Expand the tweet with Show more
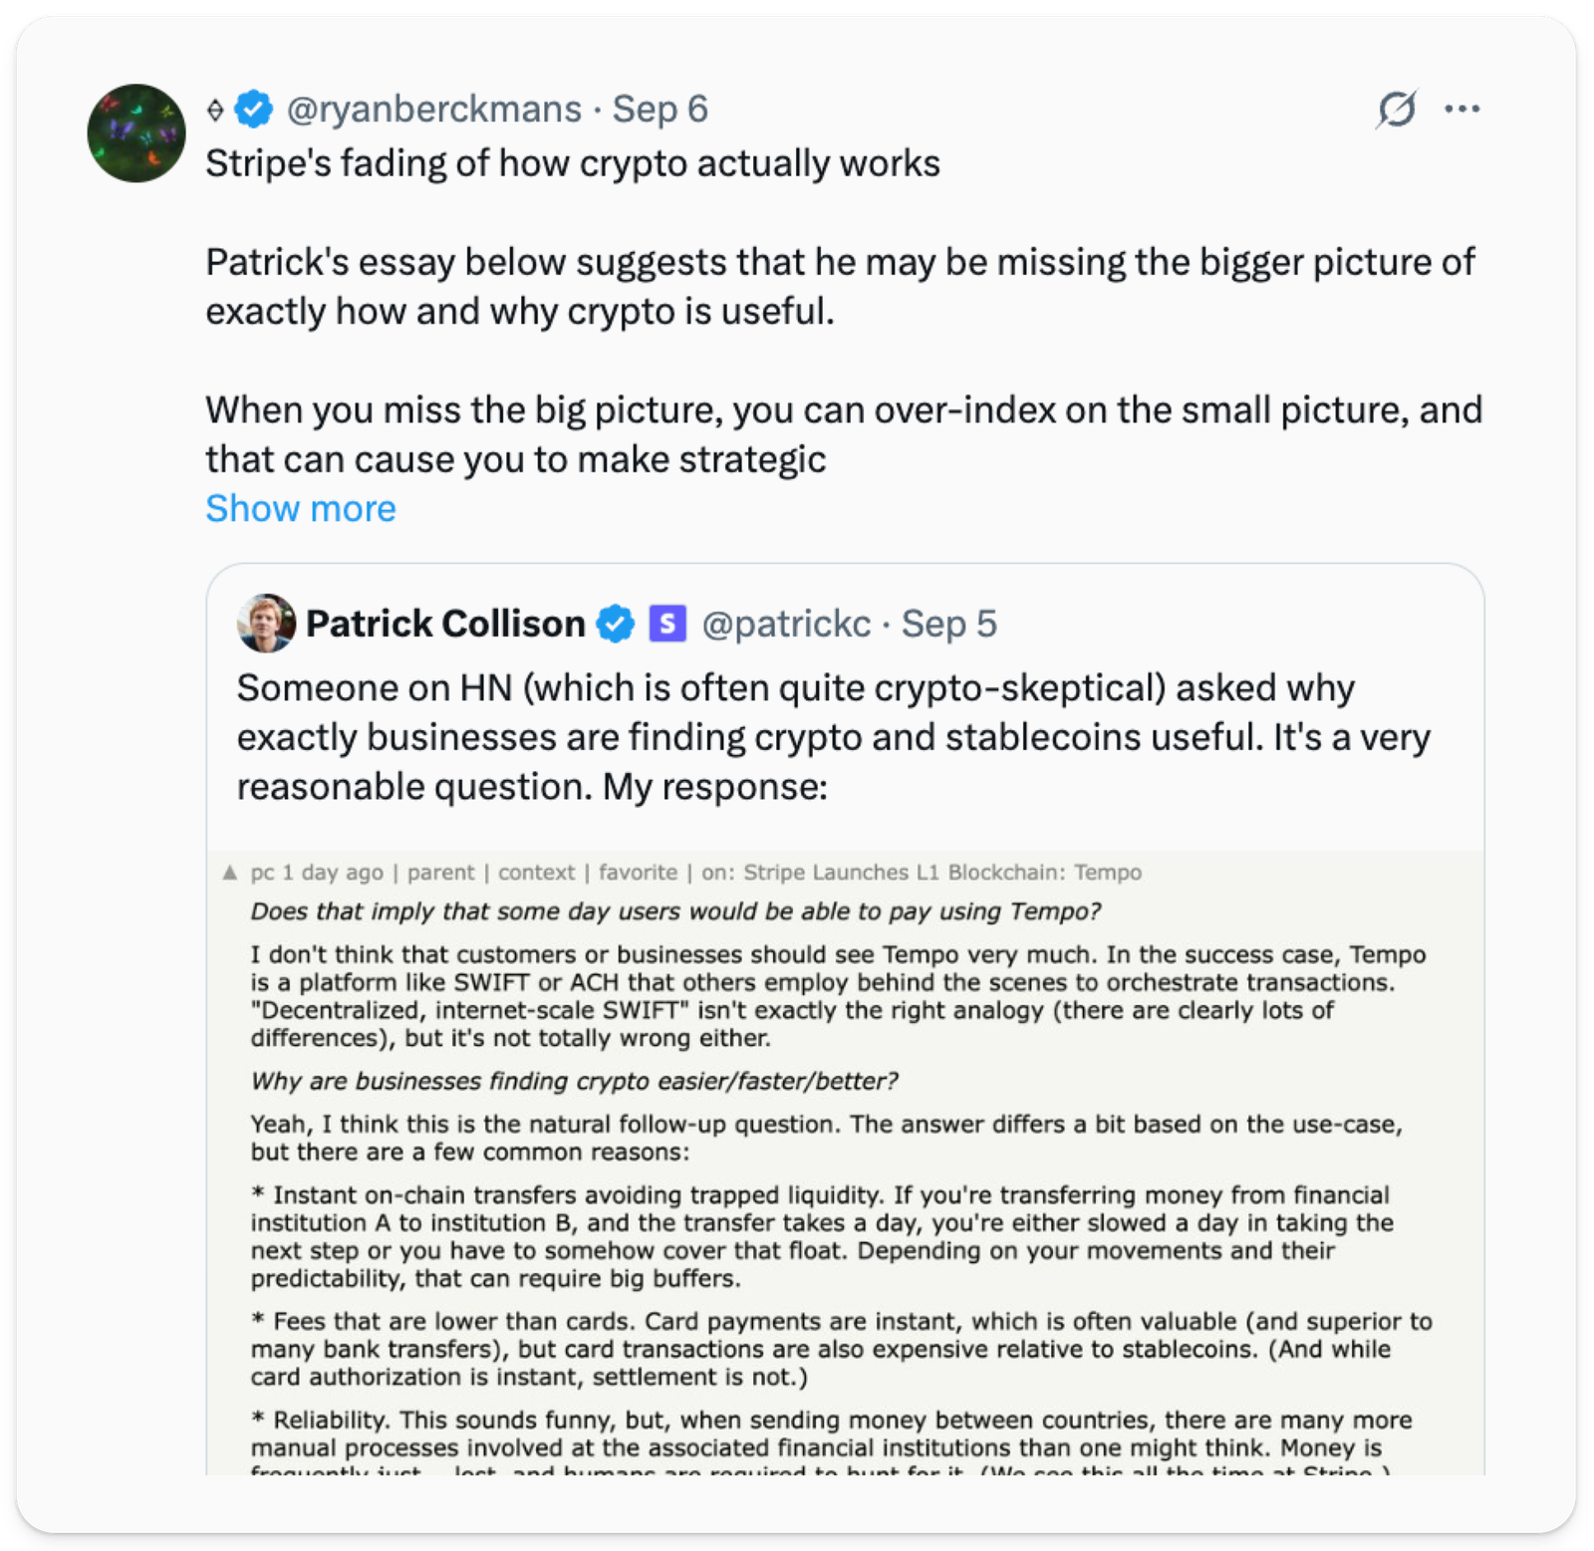This screenshot has width=1594, height=1551. (x=300, y=508)
